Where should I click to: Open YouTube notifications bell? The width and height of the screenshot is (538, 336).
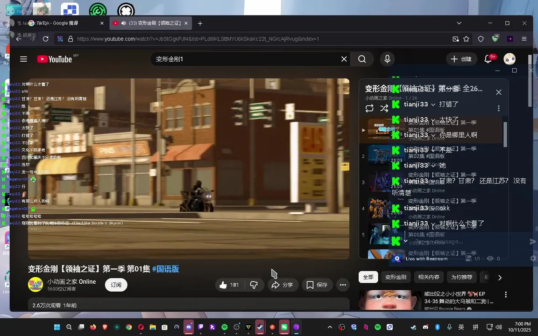[x=488, y=59]
